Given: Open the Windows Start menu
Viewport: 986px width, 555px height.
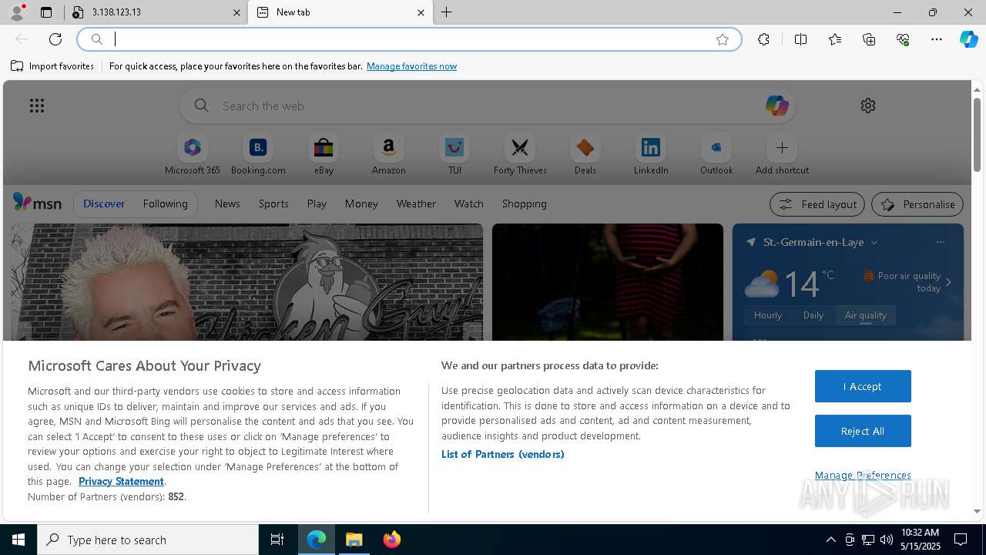Looking at the screenshot, I should point(18,540).
